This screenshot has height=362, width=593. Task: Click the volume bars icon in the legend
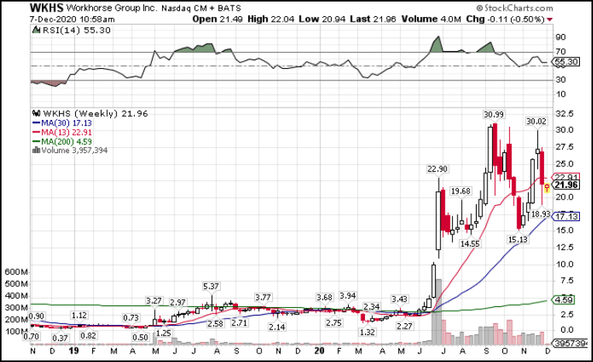click(x=36, y=150)
